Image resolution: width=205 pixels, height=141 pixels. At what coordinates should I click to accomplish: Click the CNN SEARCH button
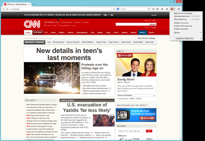(x=153, y=24)
